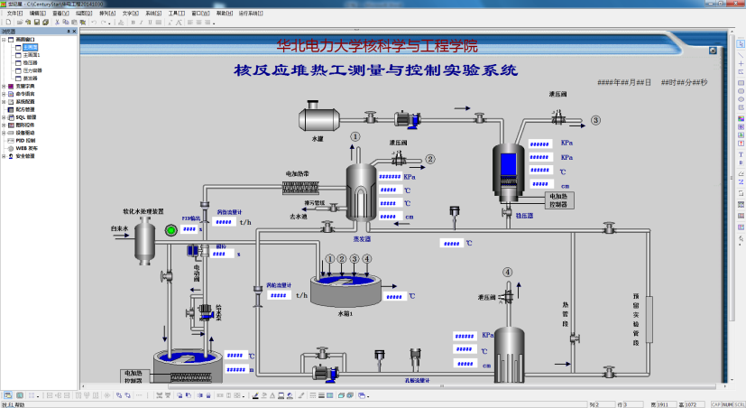
Task: Click the line color pencil icon in bottom toolbar
Action: [255, 395]
